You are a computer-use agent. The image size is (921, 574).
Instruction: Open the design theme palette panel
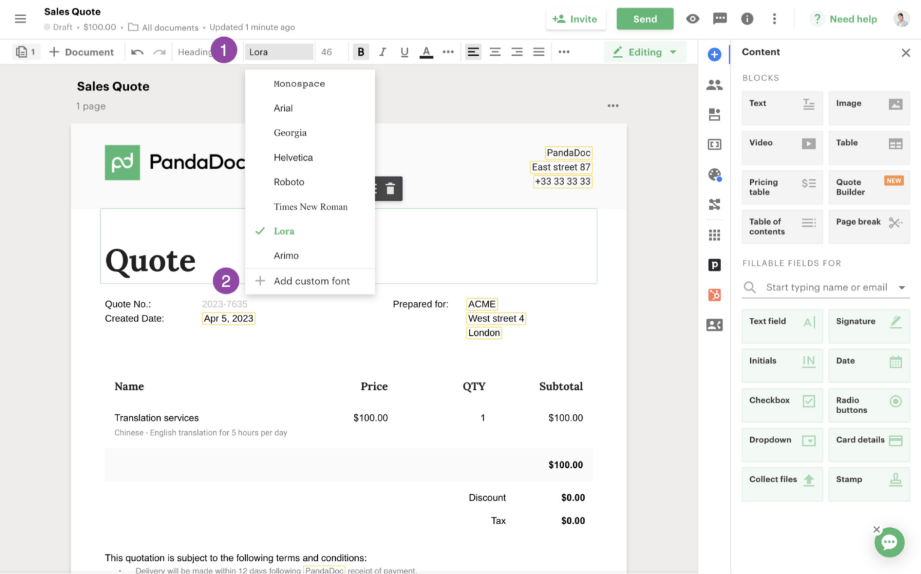tap(715, 175)
